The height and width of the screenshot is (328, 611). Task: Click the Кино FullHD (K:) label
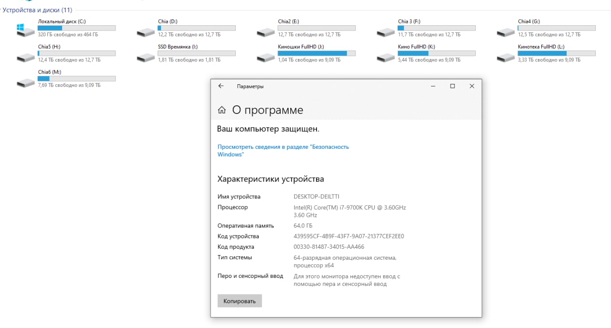pyautogui.click(x=416, y=47)
